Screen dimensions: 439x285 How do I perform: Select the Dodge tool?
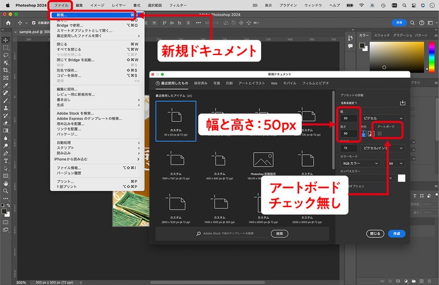pyautogui.click(x=6, y=146)
